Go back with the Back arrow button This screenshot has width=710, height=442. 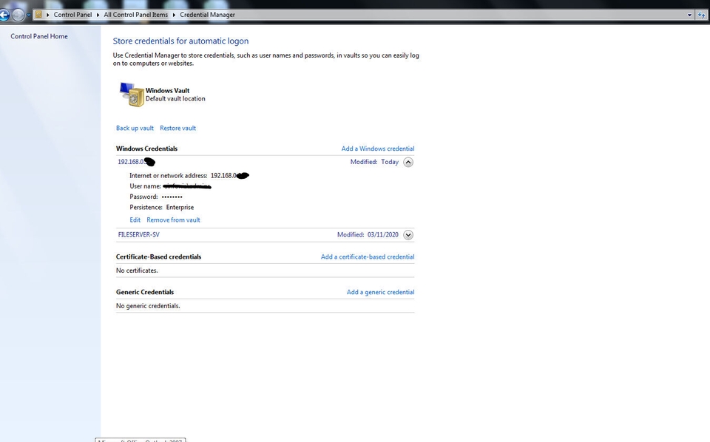click(x=4, y=15)
